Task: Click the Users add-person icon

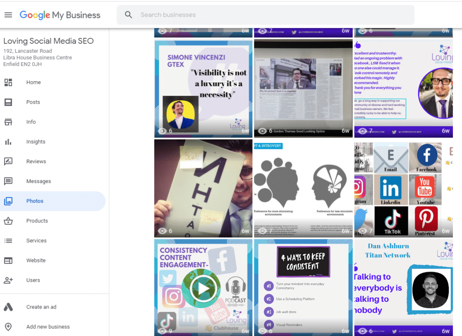Action: click(8, 280)
